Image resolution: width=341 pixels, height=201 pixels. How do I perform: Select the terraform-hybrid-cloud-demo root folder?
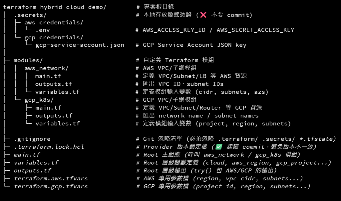(55, 7)
